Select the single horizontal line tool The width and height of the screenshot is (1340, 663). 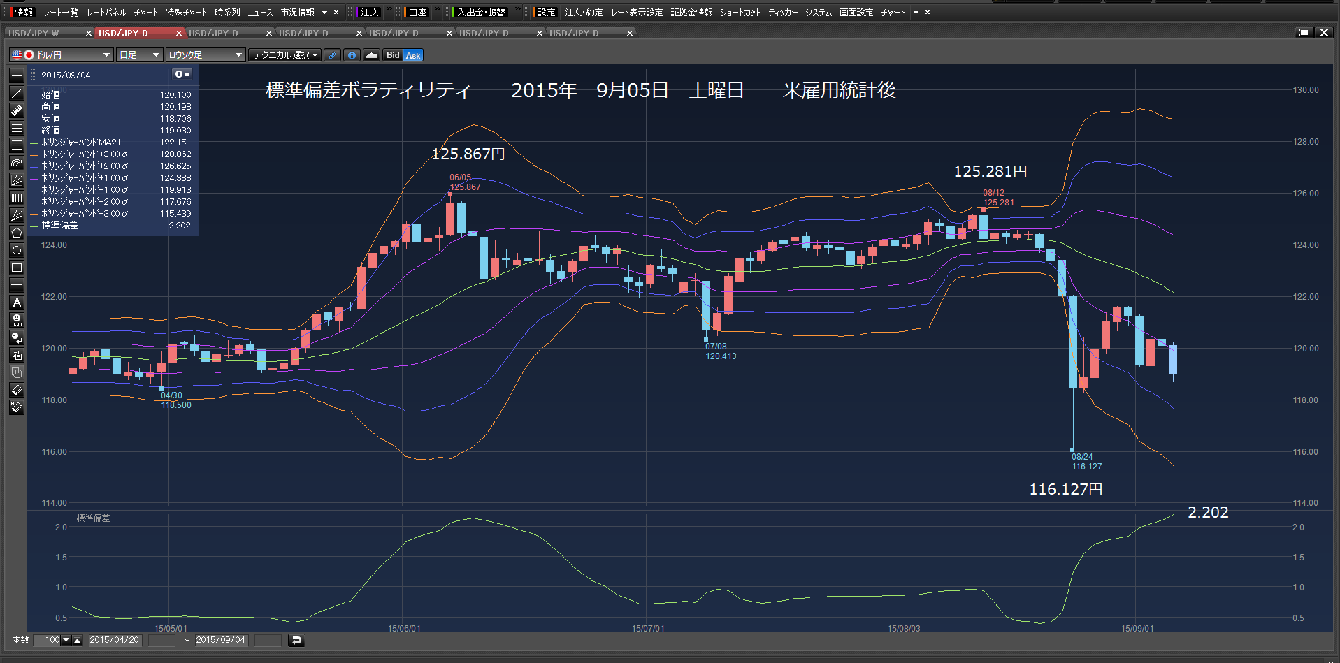coord(17,285)
